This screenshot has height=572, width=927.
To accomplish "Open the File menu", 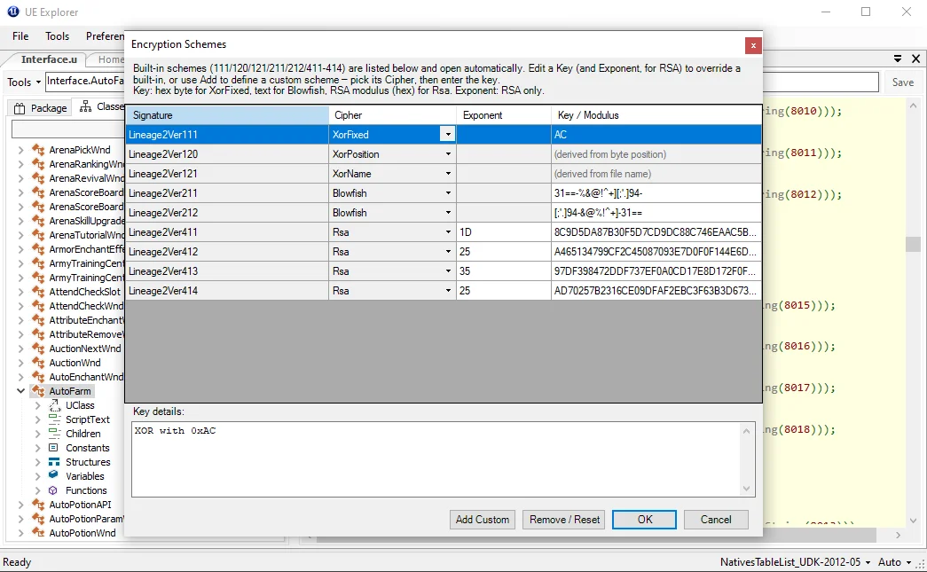I will 20,36.
